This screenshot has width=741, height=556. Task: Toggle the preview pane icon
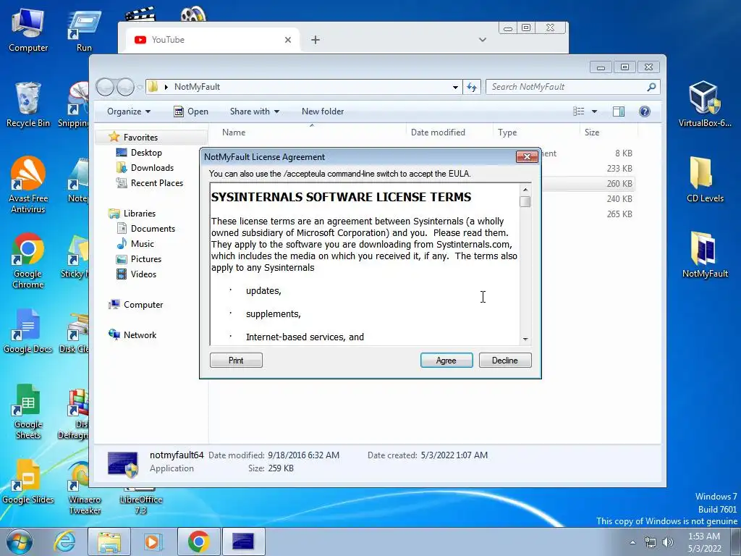click(x=618, y=111)
